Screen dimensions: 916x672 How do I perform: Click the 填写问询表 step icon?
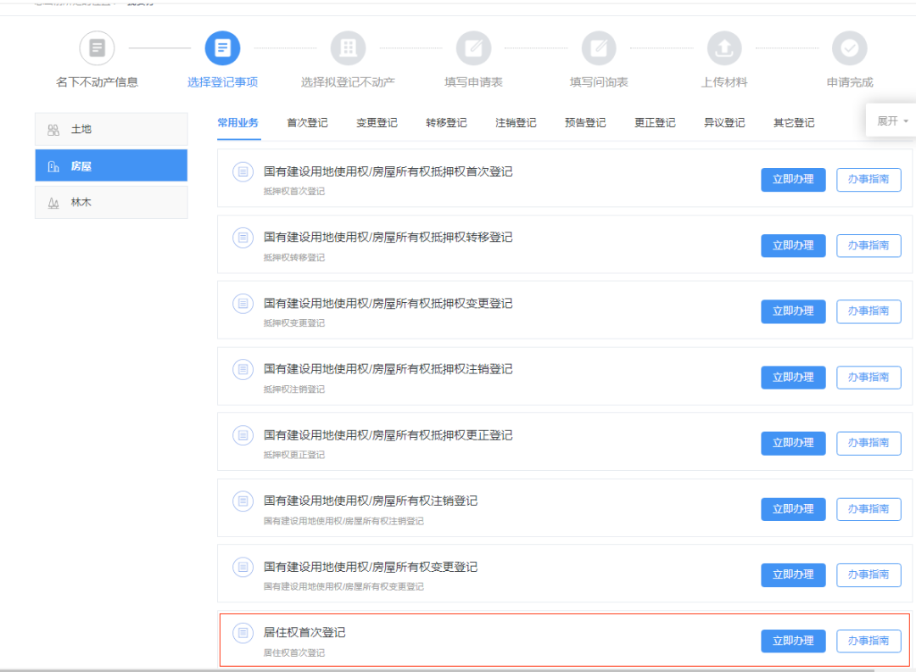click(599, 48)
